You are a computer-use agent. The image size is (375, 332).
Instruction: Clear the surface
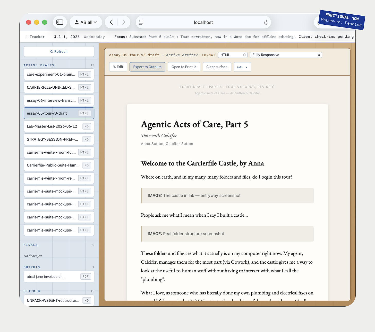[217, 67]
